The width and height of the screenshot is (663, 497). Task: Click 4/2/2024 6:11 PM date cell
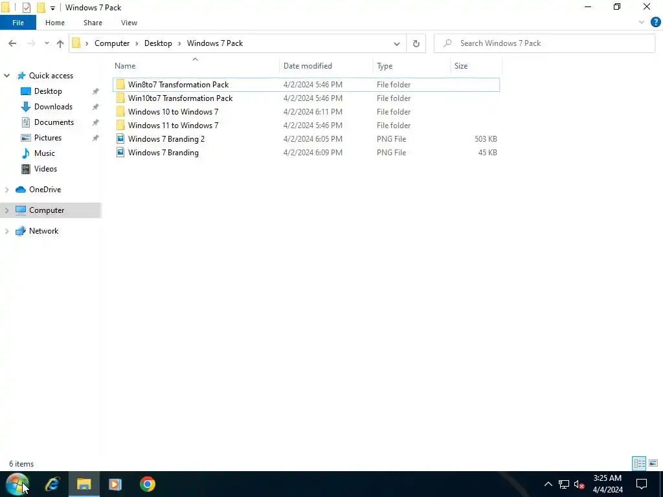(x=313, y=112)
